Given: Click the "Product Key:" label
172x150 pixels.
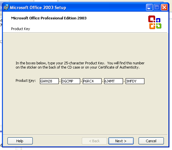Looking at the screenshot, I should (26, 80).
